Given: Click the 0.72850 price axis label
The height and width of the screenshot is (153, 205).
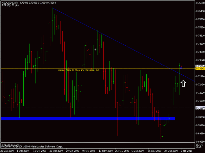Looking at the screenshot, I should pos(200,76).
